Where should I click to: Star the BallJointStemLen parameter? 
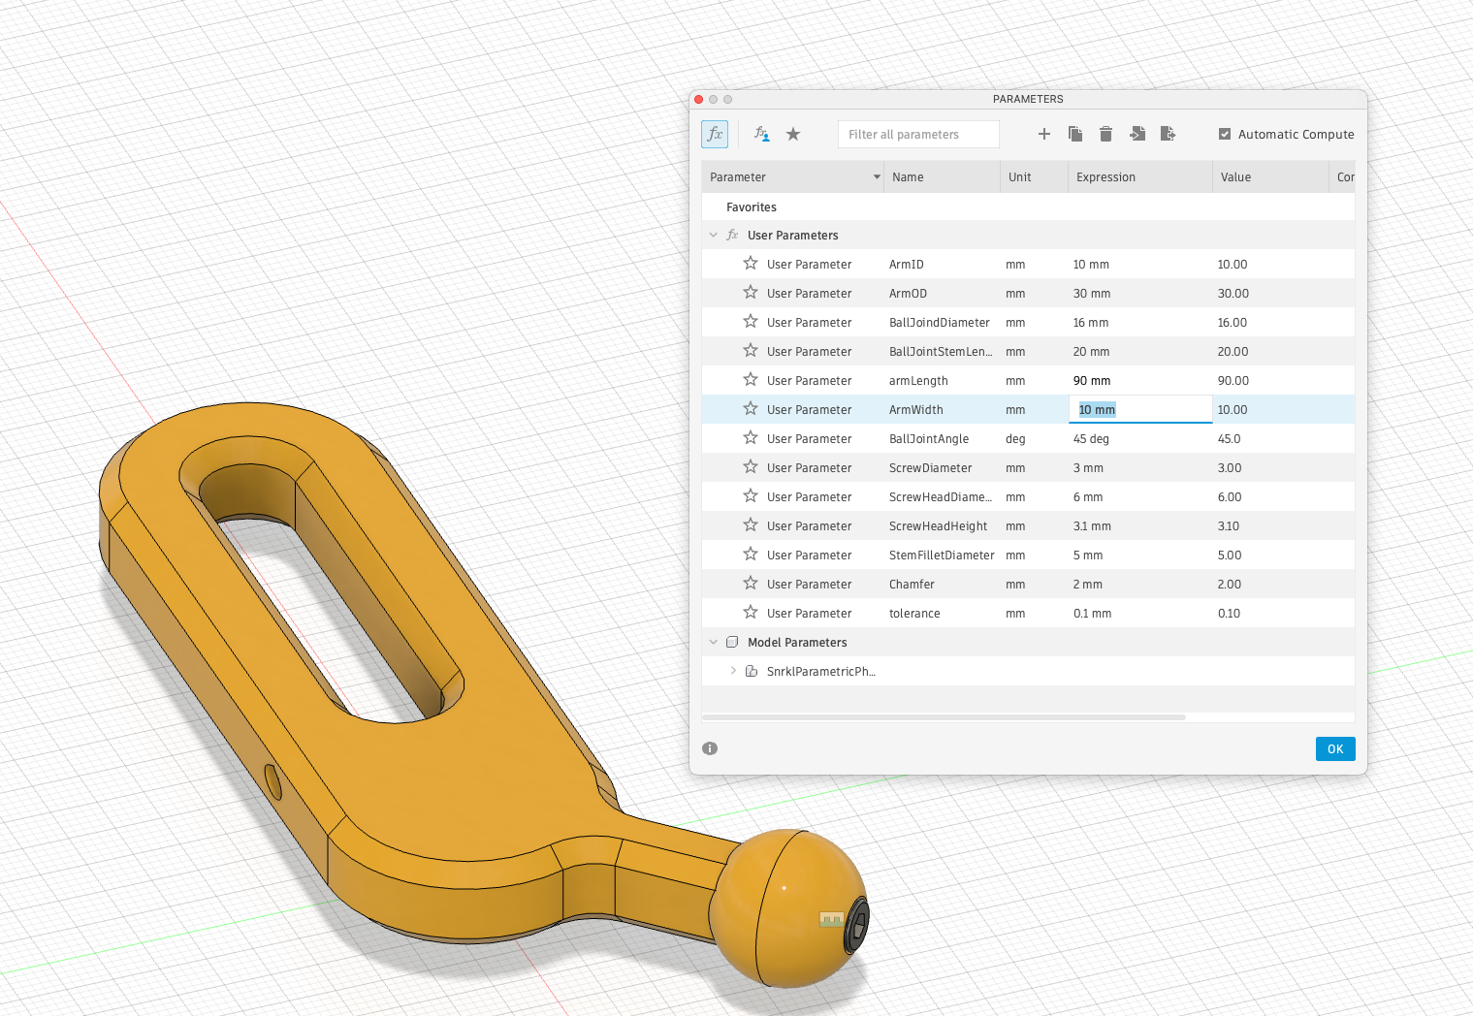pos(751,351)
